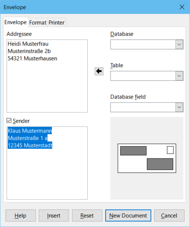Click the 'Musterinstraße 2b' address line
This screenshot has width=190, height=227.
tap(29, 51)
